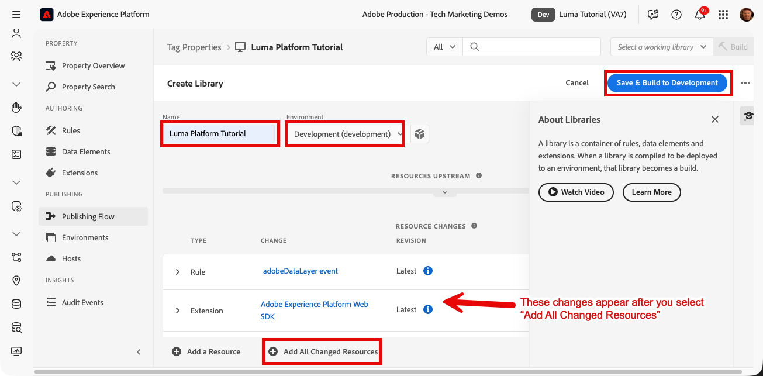Click the package box icon next to Environment
Screen dimensions: 763x376
[x=420, y=134]
